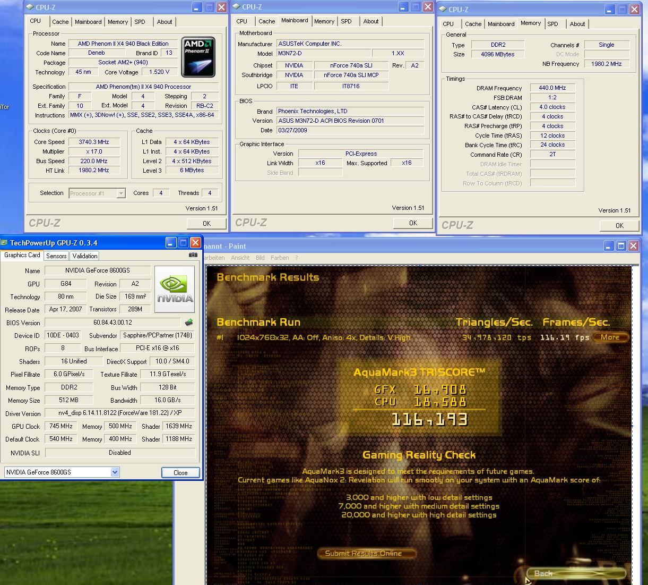Select CPU tab in Mainboard CPU-Z window

[x=241, y=21]
